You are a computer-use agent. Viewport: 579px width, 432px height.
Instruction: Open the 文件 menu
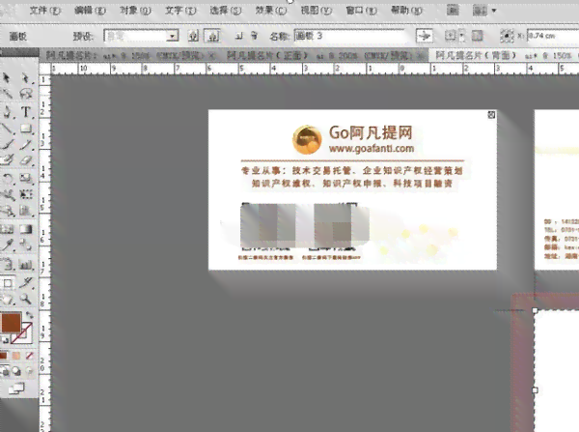point(44,11)
